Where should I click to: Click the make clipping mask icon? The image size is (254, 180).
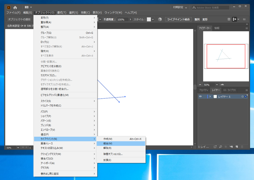[226, 147]
